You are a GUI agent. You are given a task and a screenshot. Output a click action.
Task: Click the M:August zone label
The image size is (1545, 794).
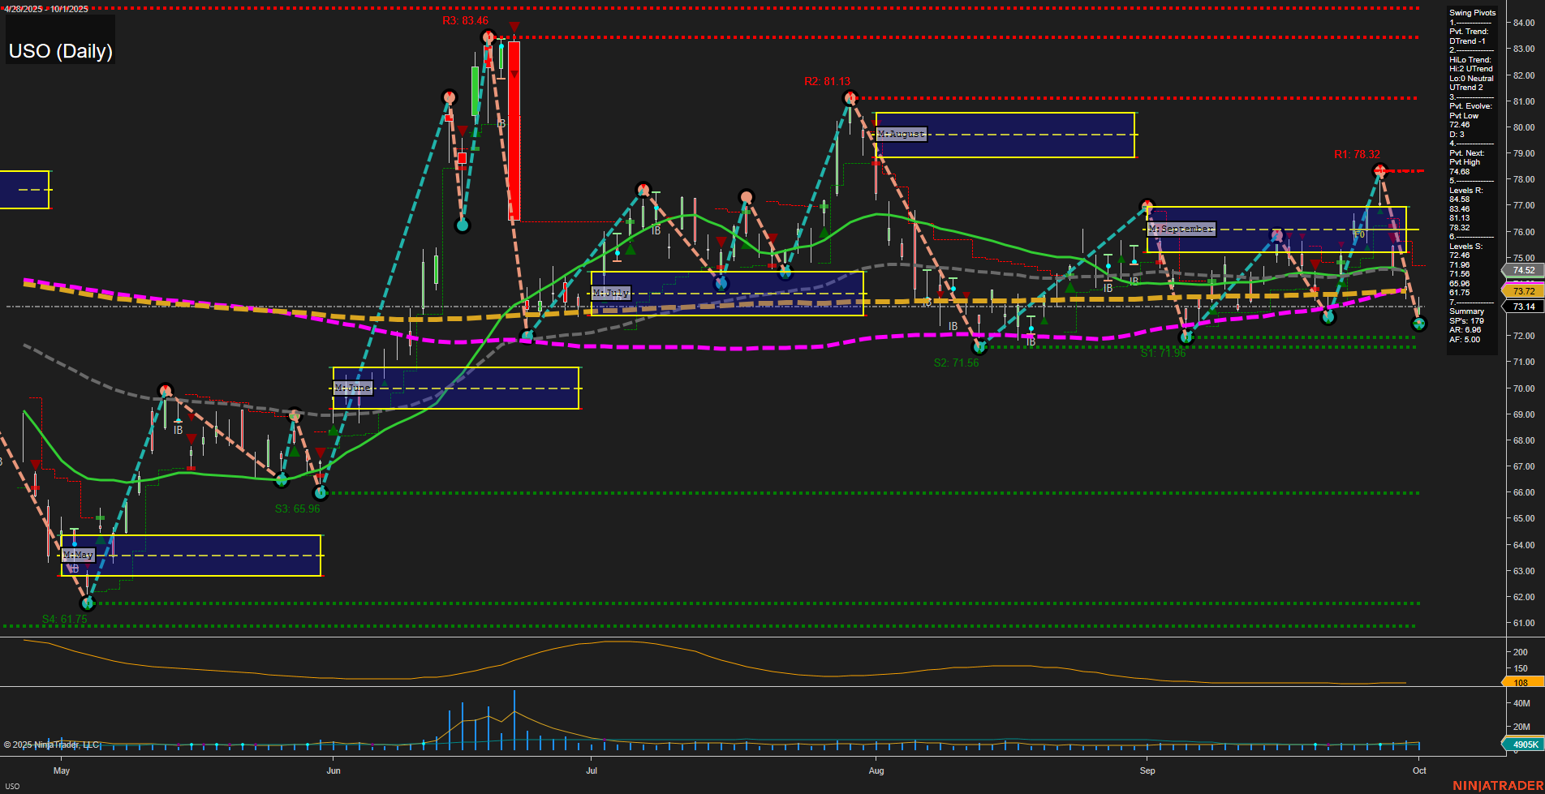[902, 133]
